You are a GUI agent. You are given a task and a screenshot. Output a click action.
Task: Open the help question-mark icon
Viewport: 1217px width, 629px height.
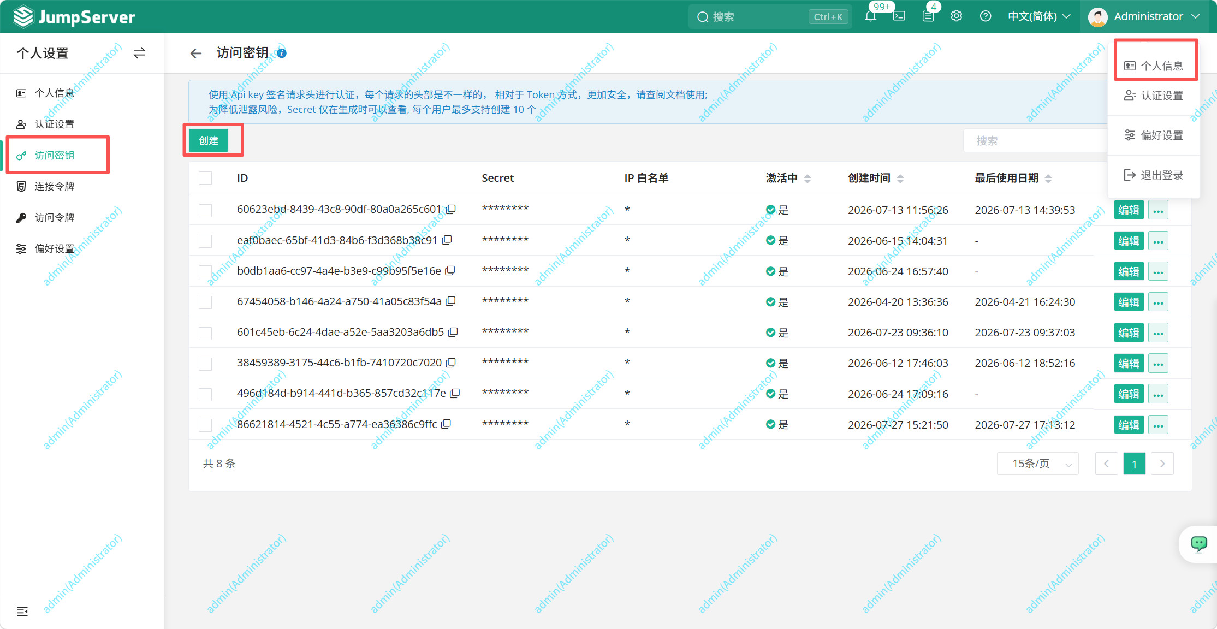(986, 16)
